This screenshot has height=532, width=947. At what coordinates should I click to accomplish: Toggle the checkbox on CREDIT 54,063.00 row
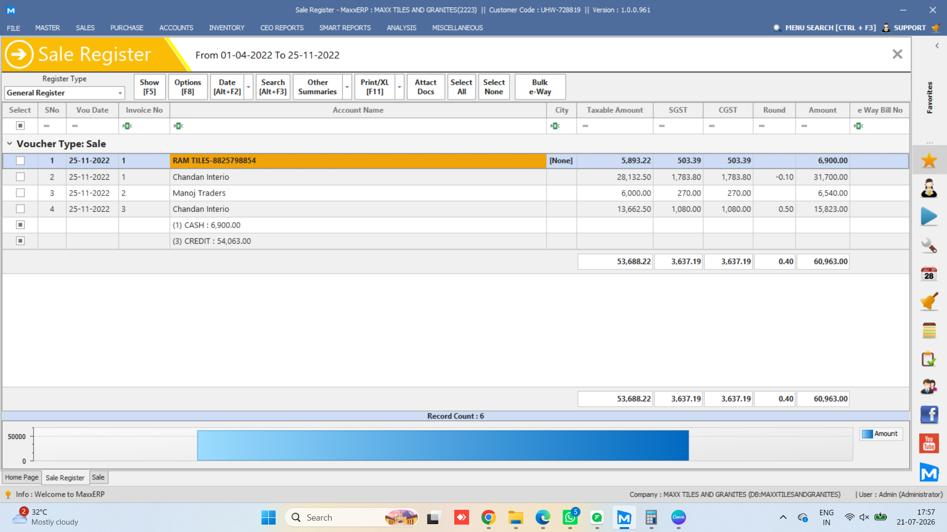[20, 241]
